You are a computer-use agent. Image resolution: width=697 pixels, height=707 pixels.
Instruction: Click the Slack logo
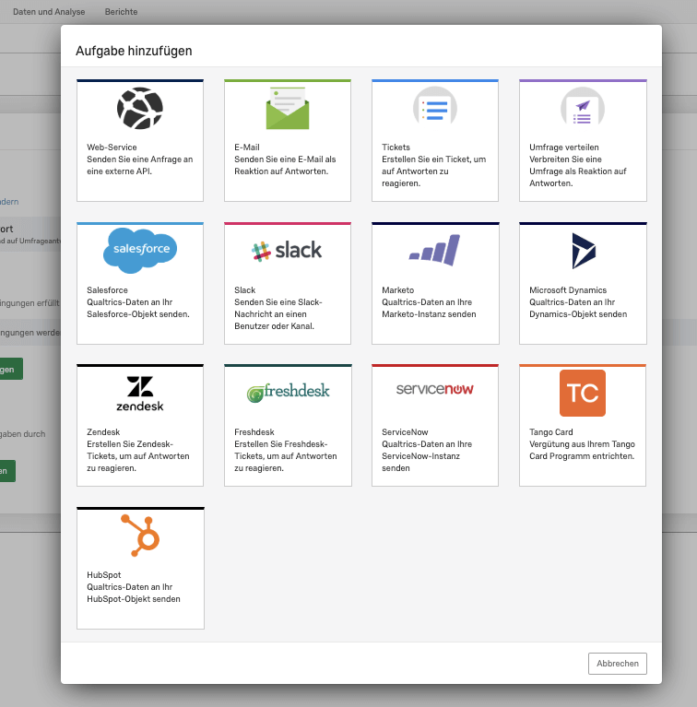point(287,251)
